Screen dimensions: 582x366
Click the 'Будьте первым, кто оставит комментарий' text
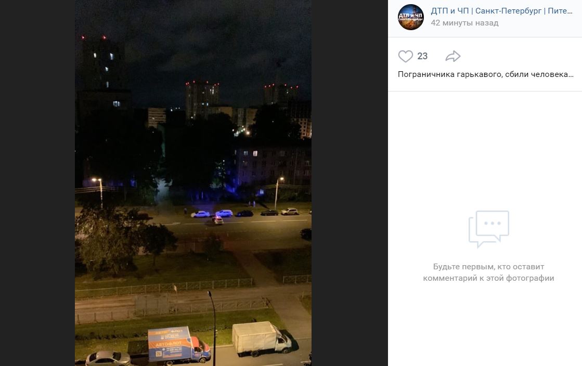pos(488,272)
